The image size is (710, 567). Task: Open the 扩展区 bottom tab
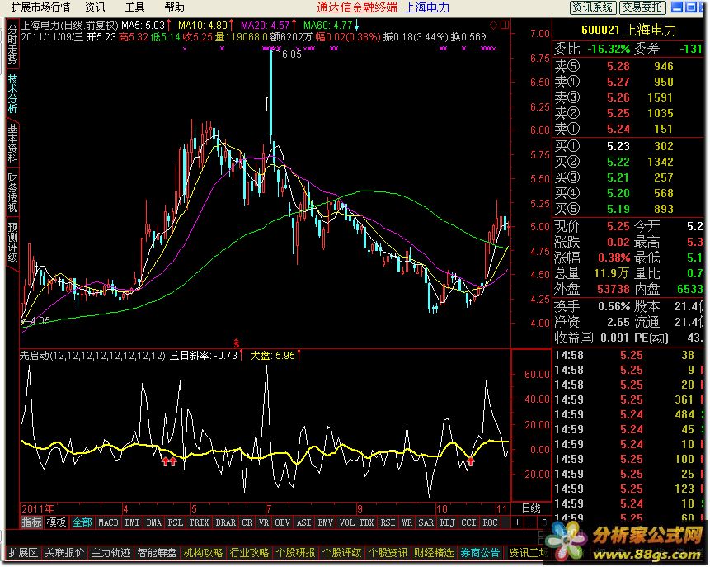pyautogui.click(x=23, y=552)
